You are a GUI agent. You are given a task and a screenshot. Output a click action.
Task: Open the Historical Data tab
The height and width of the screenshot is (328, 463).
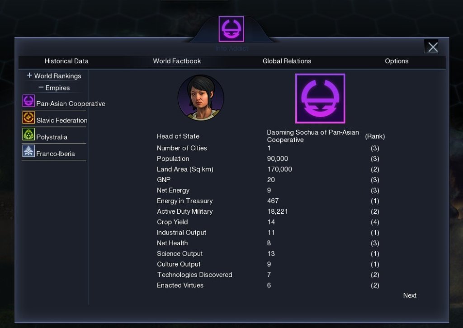click(x=66, y=61)
